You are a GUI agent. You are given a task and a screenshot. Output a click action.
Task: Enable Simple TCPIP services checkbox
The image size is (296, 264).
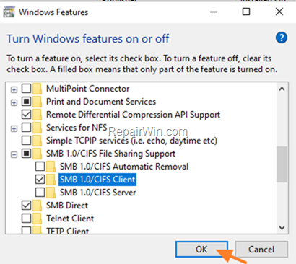tap(26, 141)
